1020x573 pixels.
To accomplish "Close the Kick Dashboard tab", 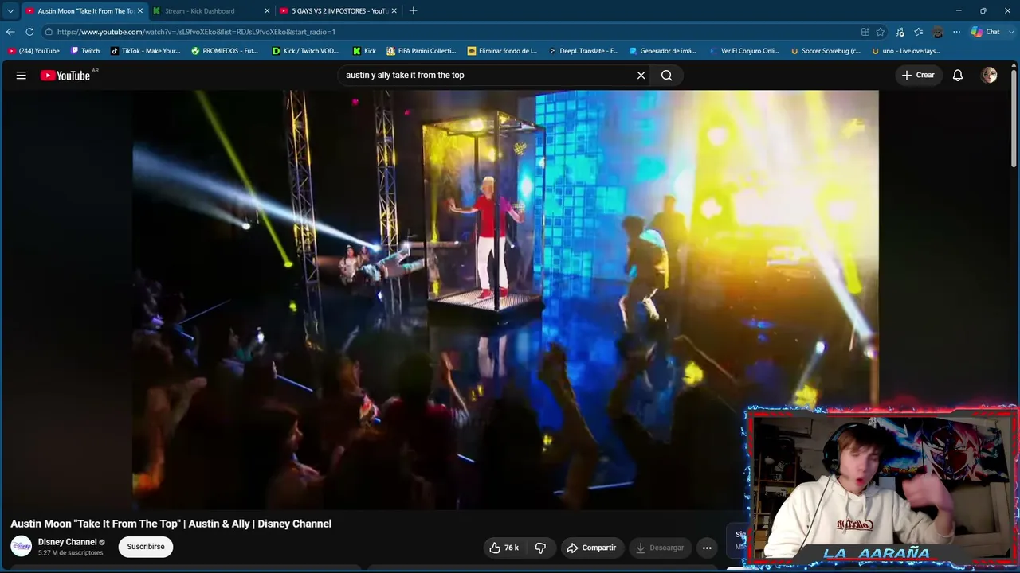I will point(267,11).
